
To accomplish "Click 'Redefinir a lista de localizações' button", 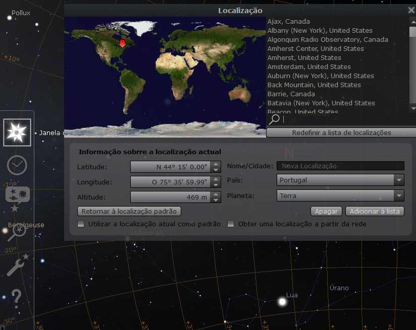I will coord(341,133).
